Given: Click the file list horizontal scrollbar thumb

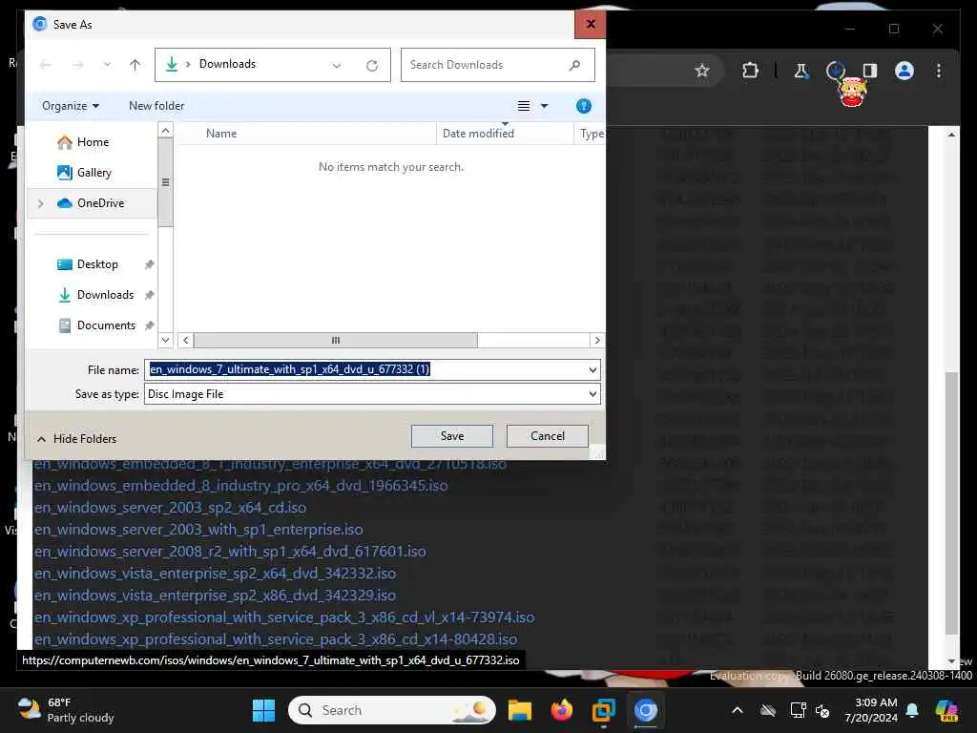Looking at the screenshot, I should (x=335, y=341).
